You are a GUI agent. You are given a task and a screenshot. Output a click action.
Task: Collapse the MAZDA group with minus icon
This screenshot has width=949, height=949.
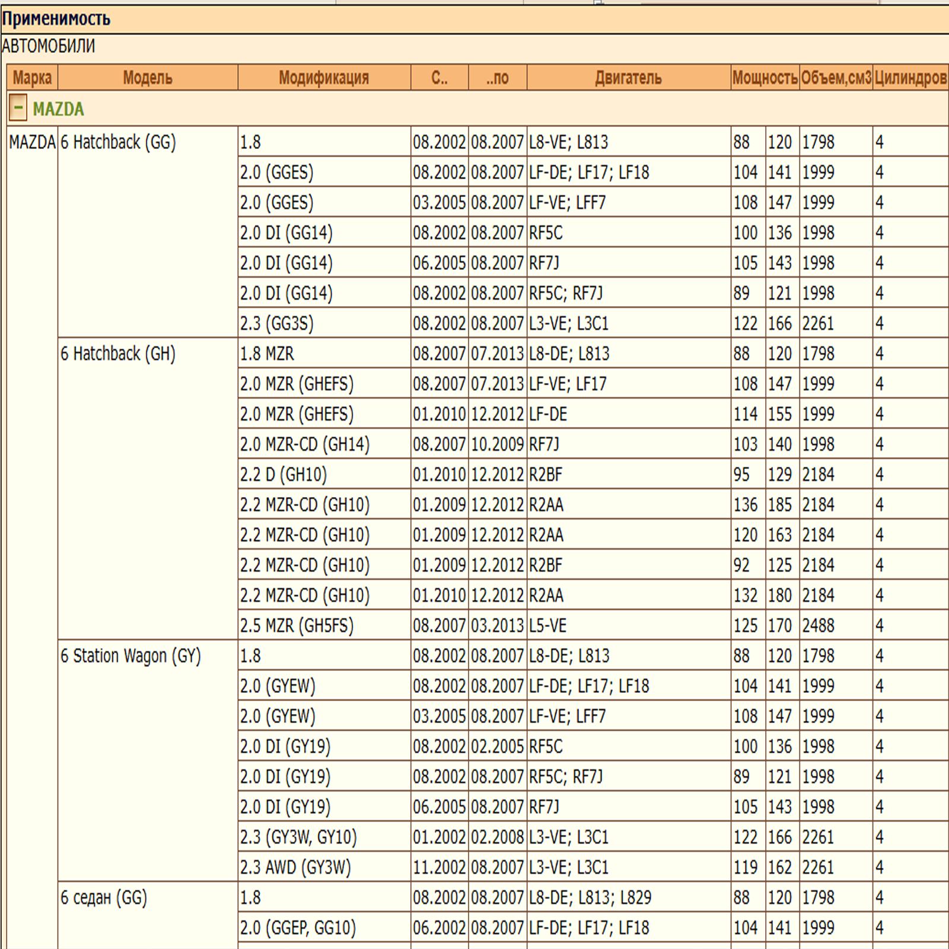pos(18,109)
